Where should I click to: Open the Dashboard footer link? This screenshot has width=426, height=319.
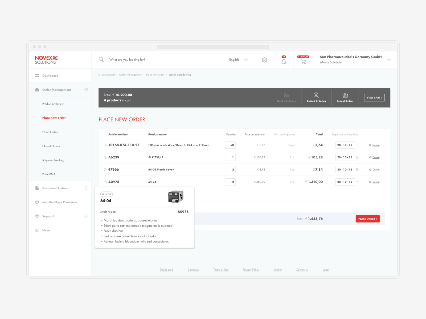[x=166, y=270]
